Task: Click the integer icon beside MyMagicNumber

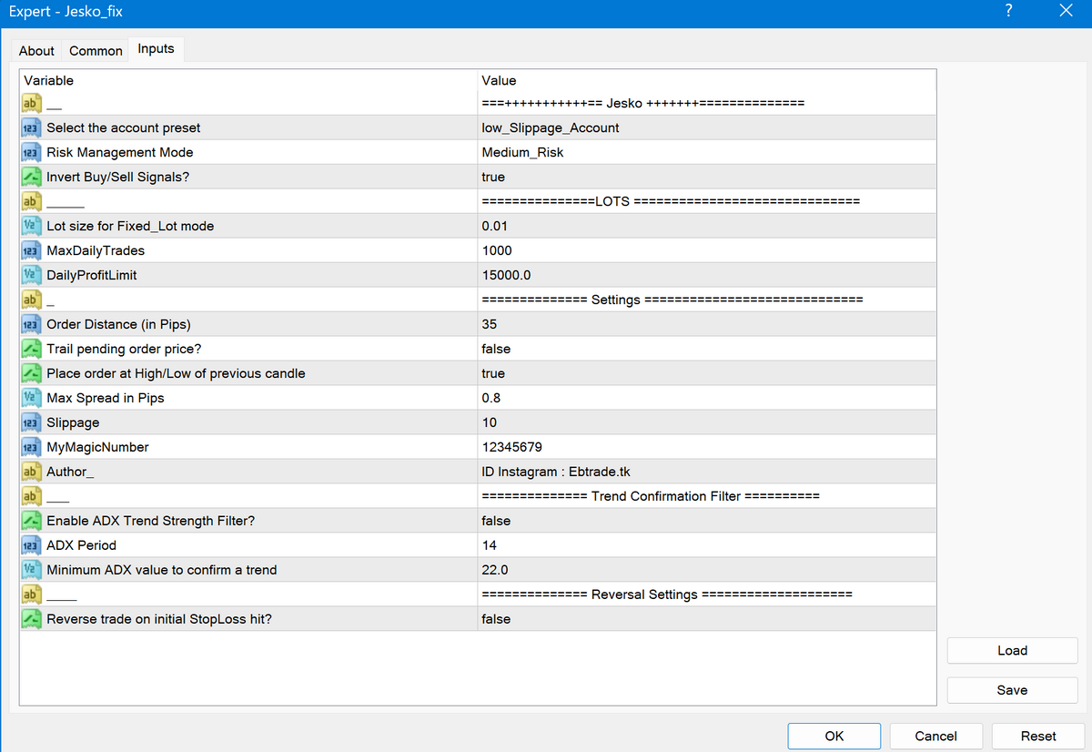Action: [x=31, y=447]
